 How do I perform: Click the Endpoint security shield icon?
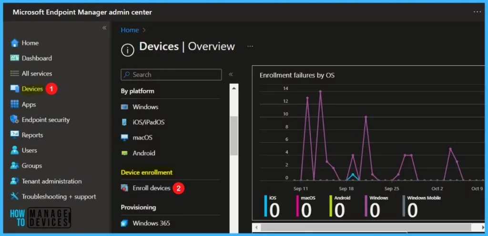(x=15, y=119)
